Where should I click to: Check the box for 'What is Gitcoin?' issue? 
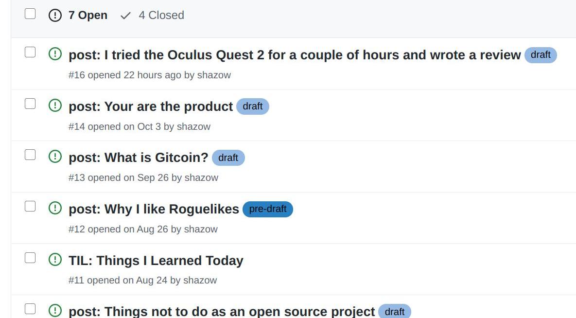[x=30, y=155]
